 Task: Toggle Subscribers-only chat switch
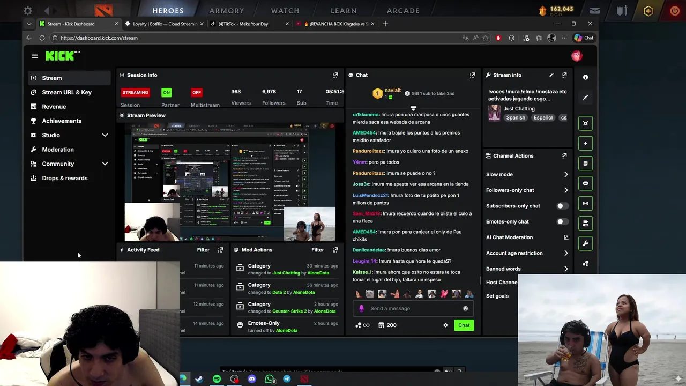[562, 206]
